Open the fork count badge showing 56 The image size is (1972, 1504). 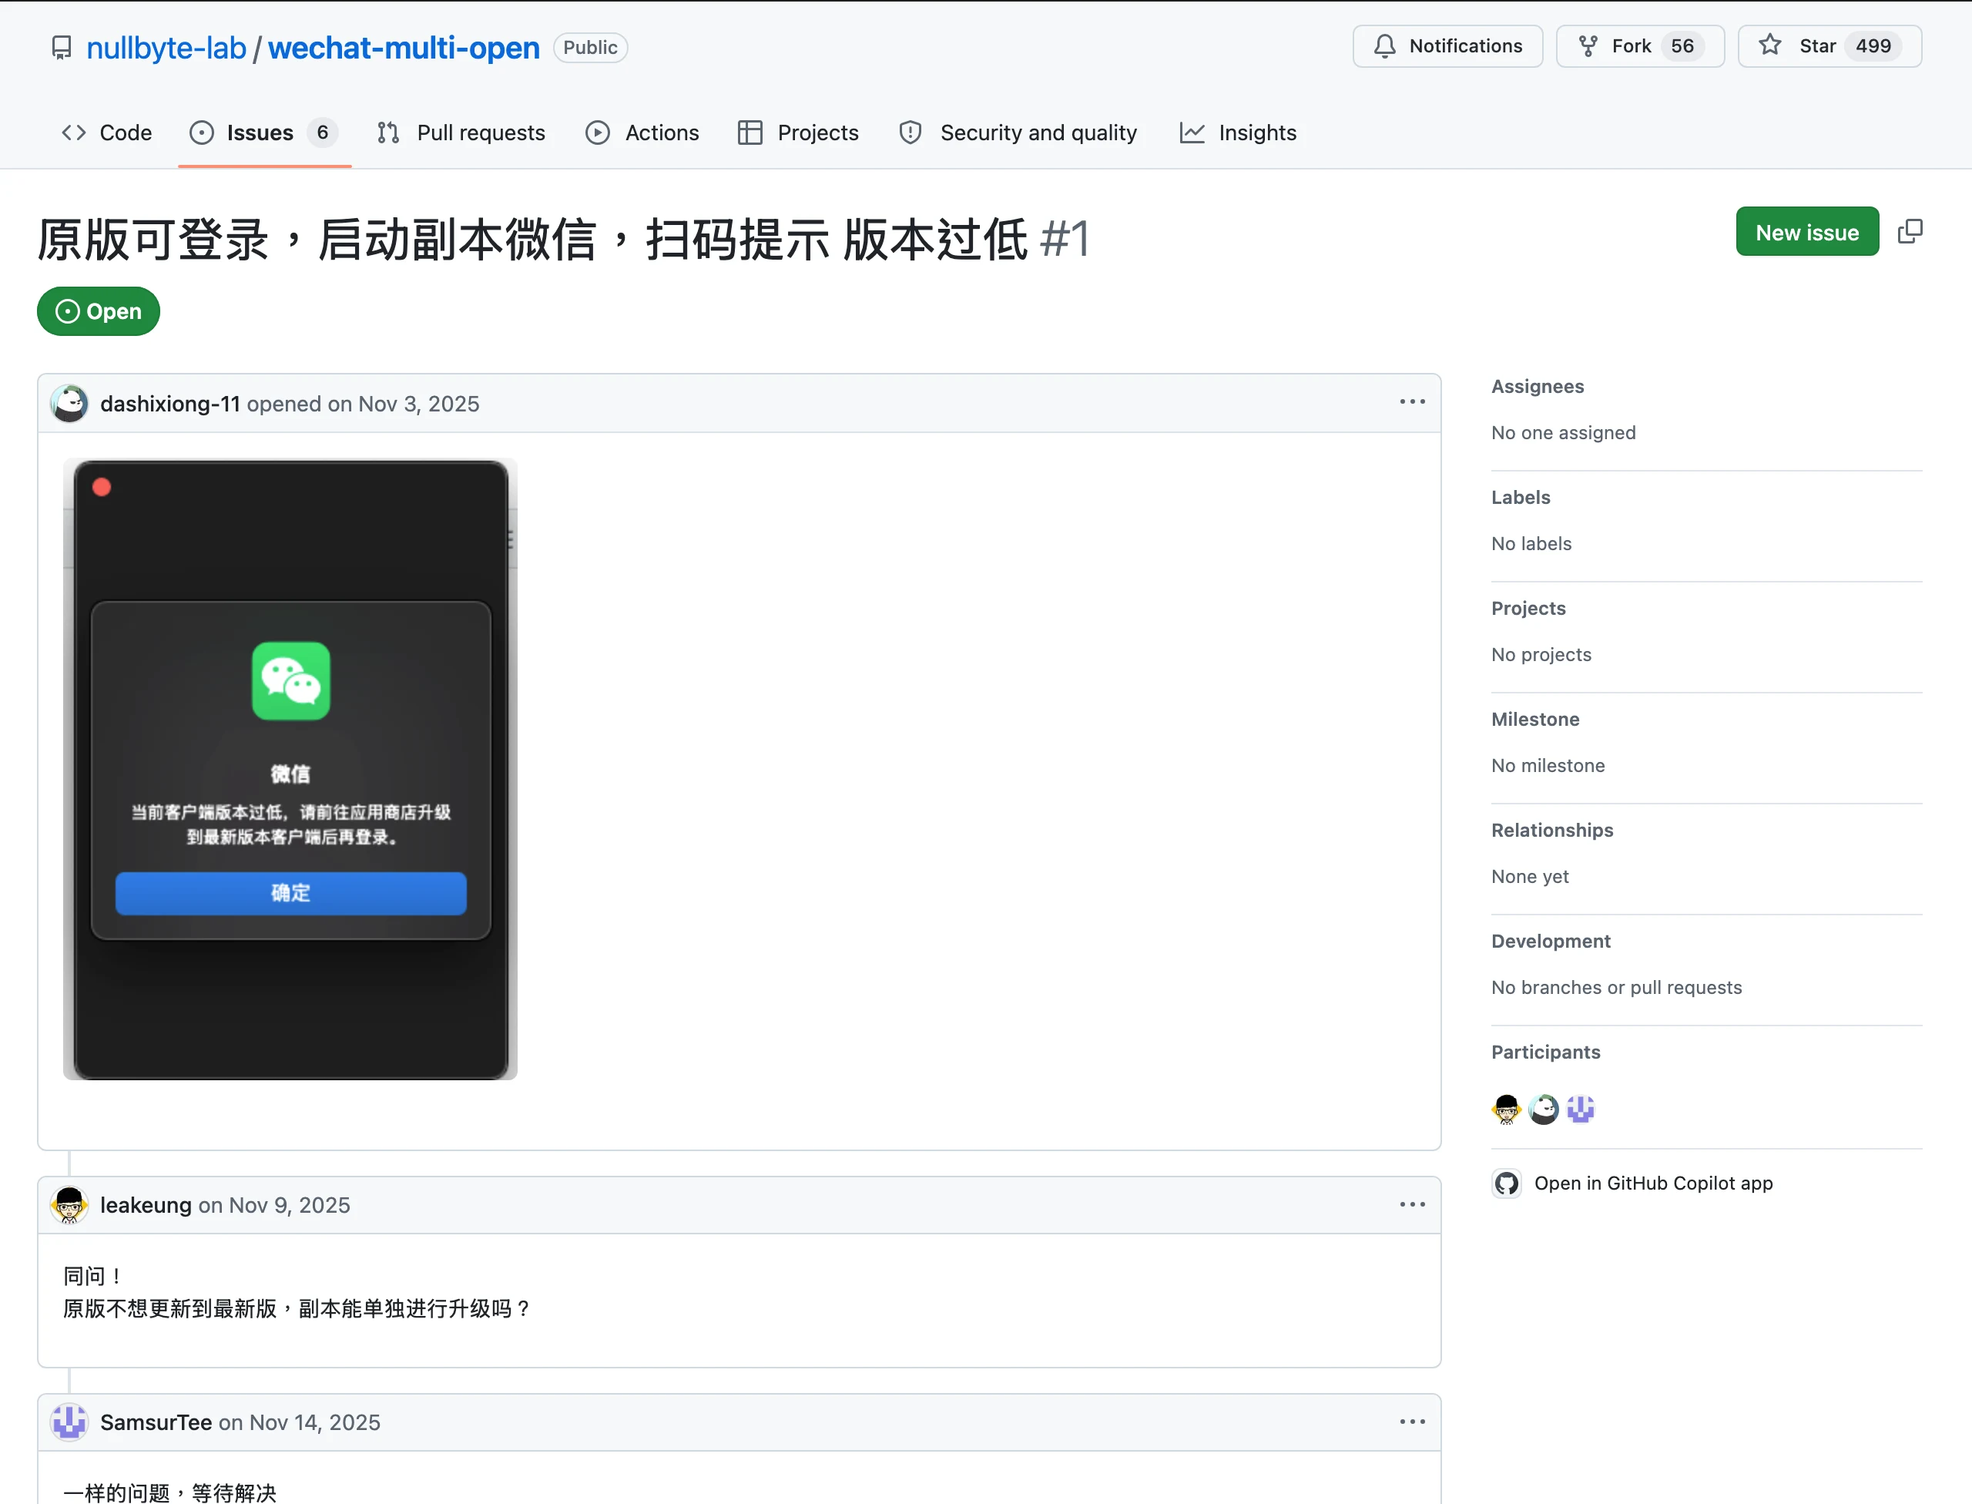(x=1682, y=45)
